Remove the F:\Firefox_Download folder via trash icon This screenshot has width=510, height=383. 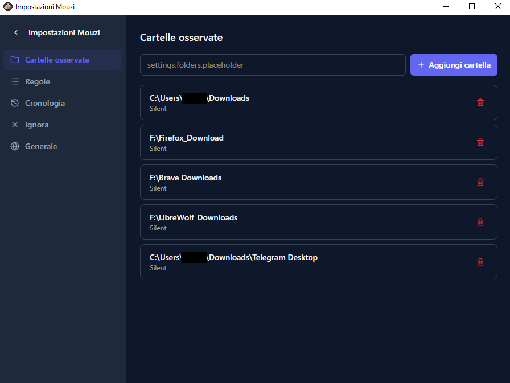[x=480, y=142]
